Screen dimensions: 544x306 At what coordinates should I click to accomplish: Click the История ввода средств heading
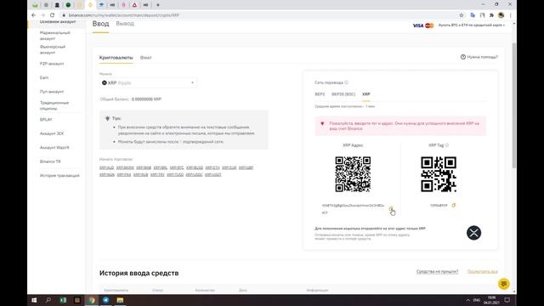click(139, 273)
